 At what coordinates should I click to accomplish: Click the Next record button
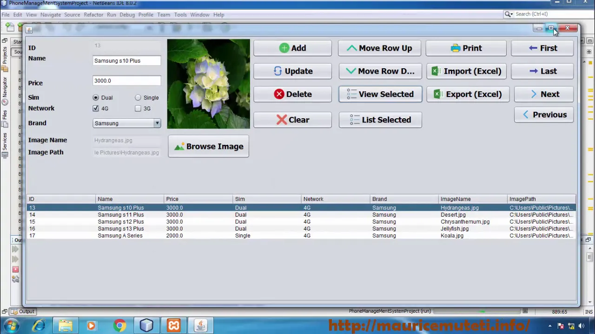click(544, 94)
